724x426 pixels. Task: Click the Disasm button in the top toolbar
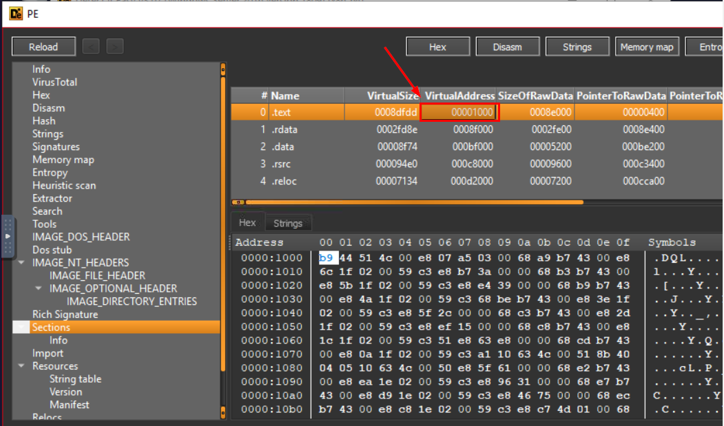point(507,47)
